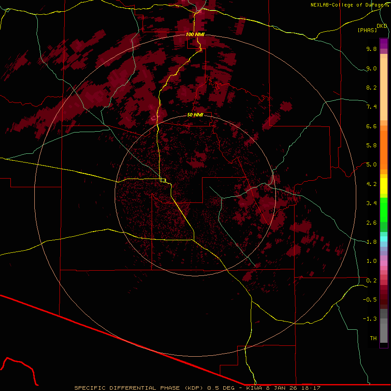Screen dimensions: 391x391
Task: Click the 100 NMI range ring label
Action: (x=195, y=34)
